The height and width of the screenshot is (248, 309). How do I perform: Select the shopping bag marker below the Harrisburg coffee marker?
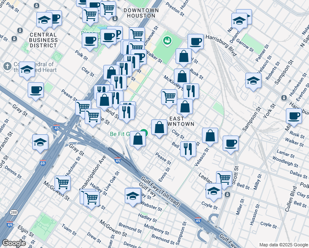coord(183,56)
